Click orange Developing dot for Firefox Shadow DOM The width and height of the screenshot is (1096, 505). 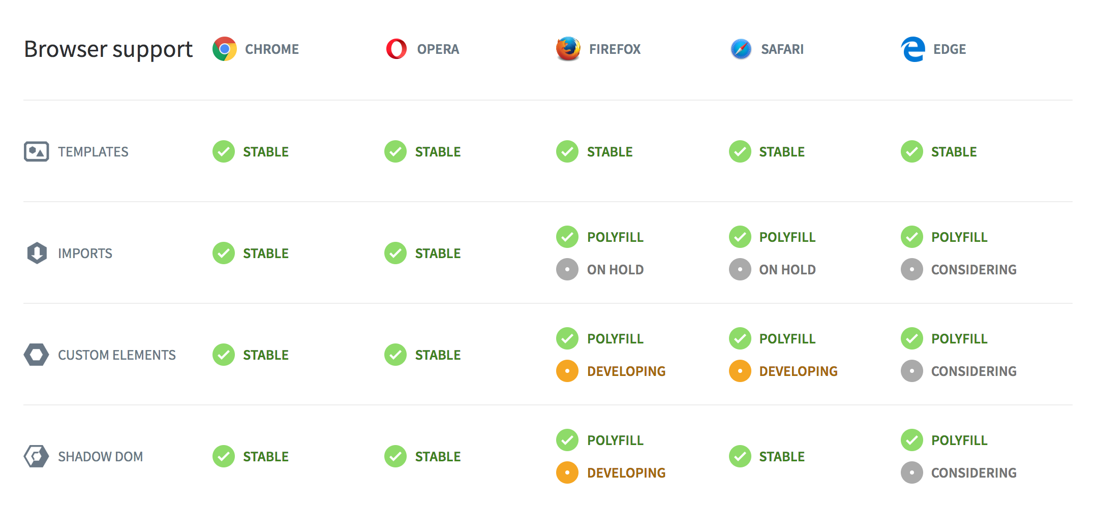pos(567,472)
